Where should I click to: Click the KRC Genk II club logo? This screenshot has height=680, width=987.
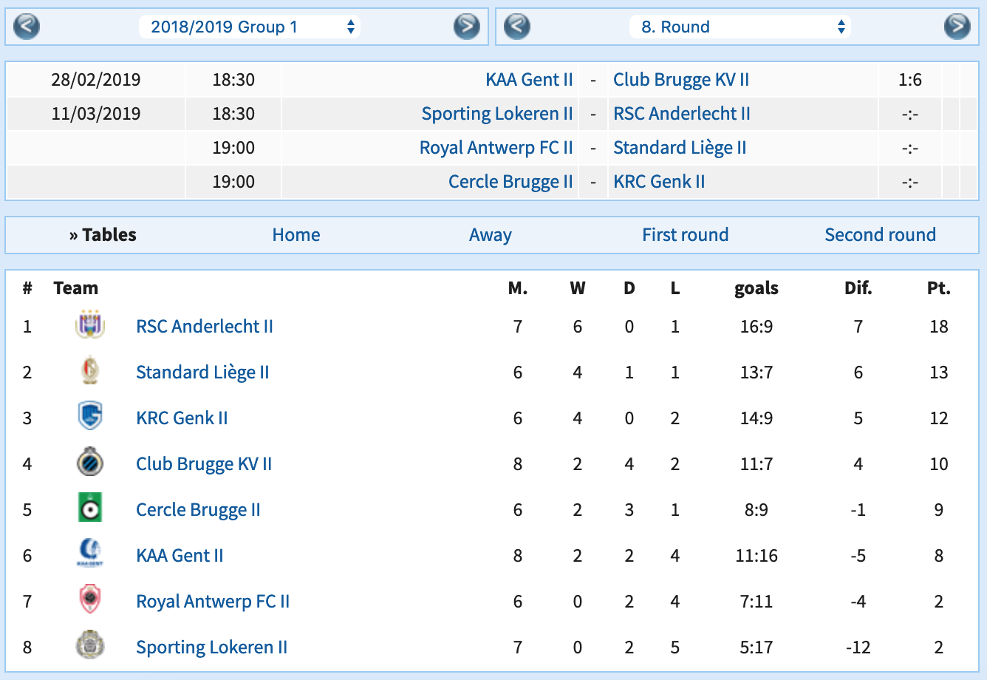(x=90, y=418)
